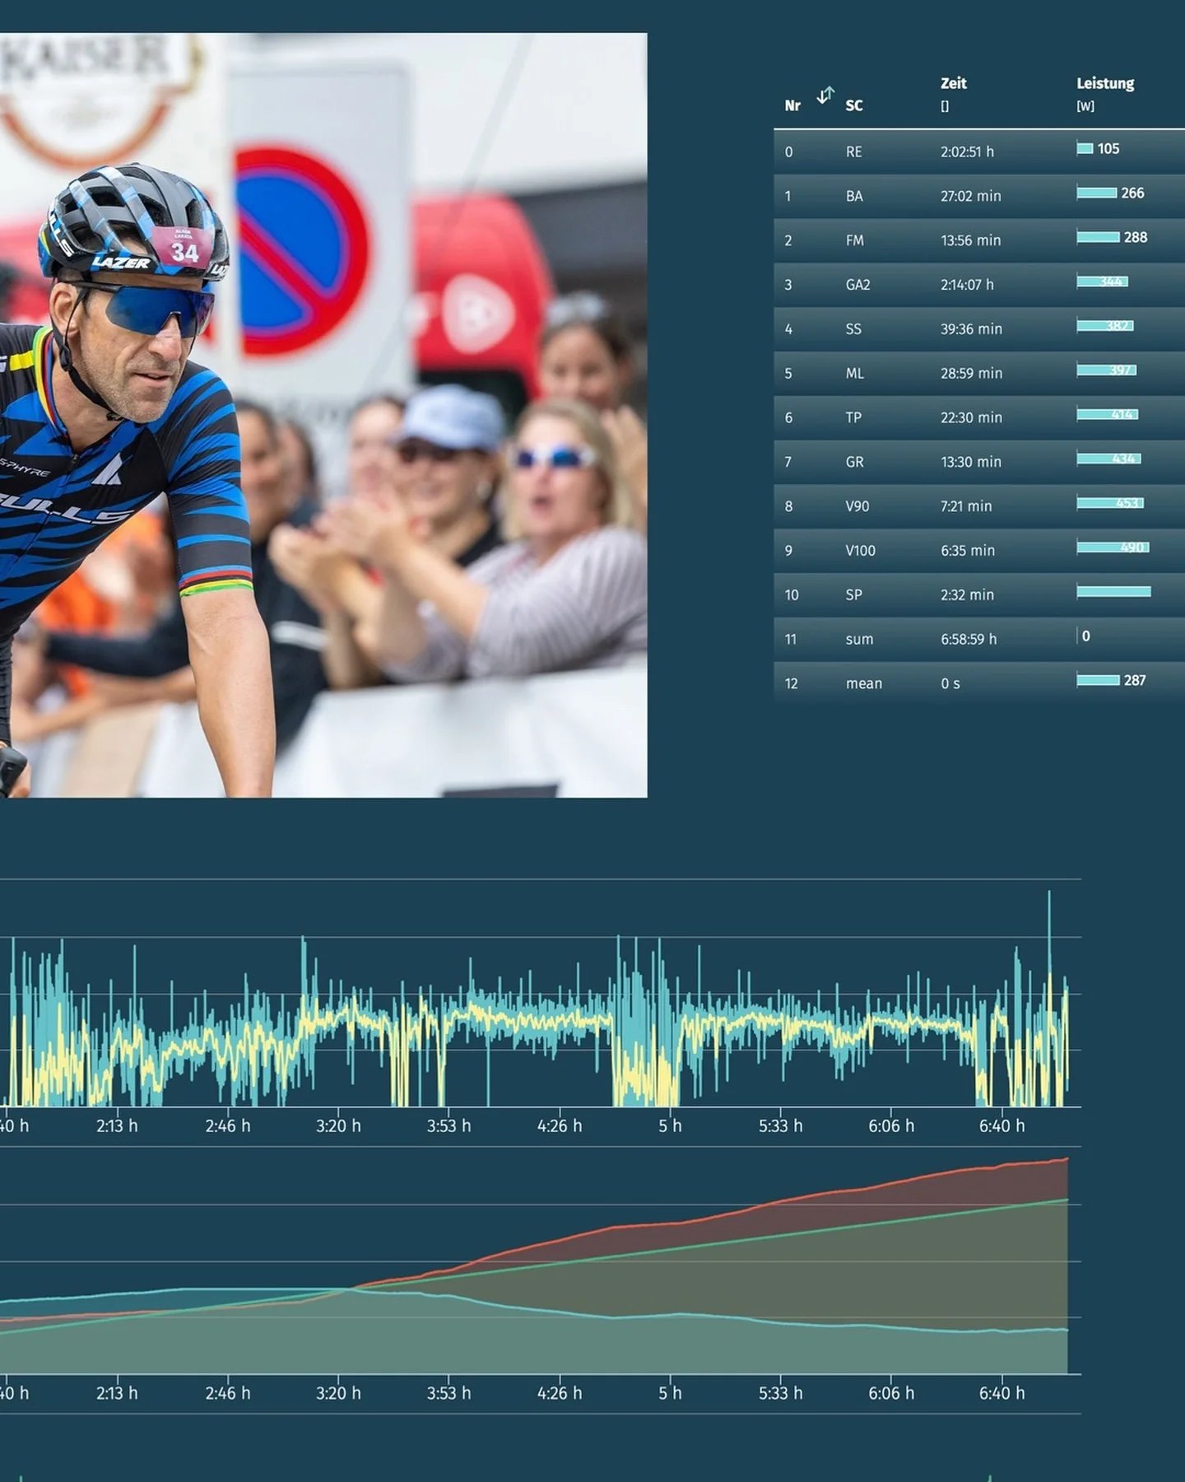Image resolution: width=1185 pixels, height=1482 pixels.
Task: Open the cyclist photo with helmet number 34
Action: click(323, 415)
